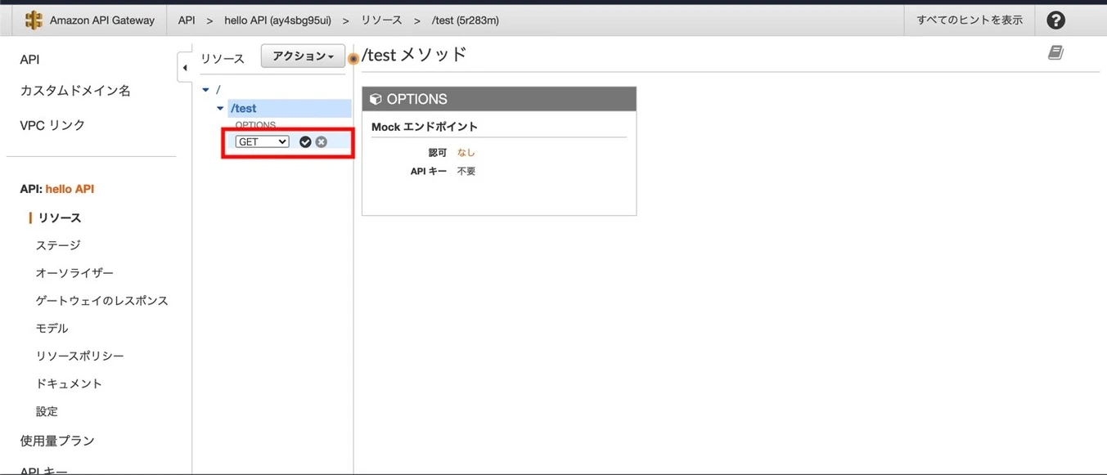The height and width of the screenshot is (475, 1107).
Task: Click the OPTIONS cube icon in the method card header
Action: pyautogui.click(x=376, y=99)
